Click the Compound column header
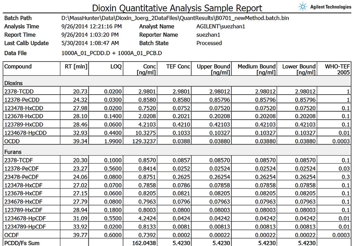Image resolution: width=355 pixels, height=246 pixels. (32, 69)
